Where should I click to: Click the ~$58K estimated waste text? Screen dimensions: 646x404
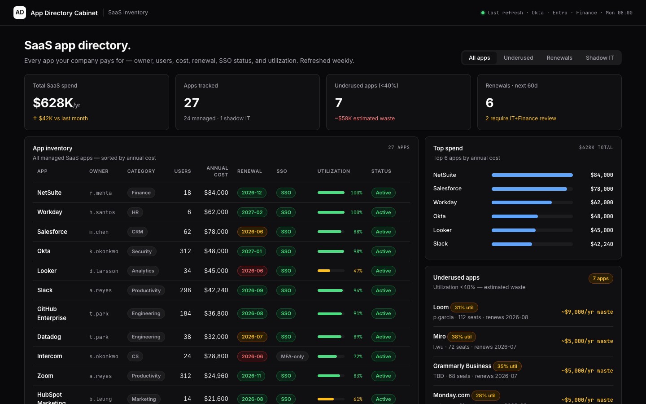pos(365,119)
